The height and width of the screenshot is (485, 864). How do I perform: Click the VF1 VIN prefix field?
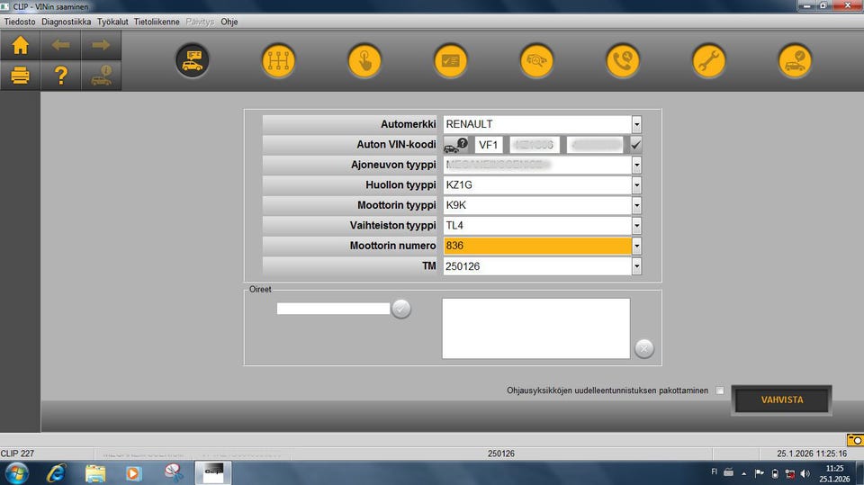pyautogui.click(x=488, y=145)
